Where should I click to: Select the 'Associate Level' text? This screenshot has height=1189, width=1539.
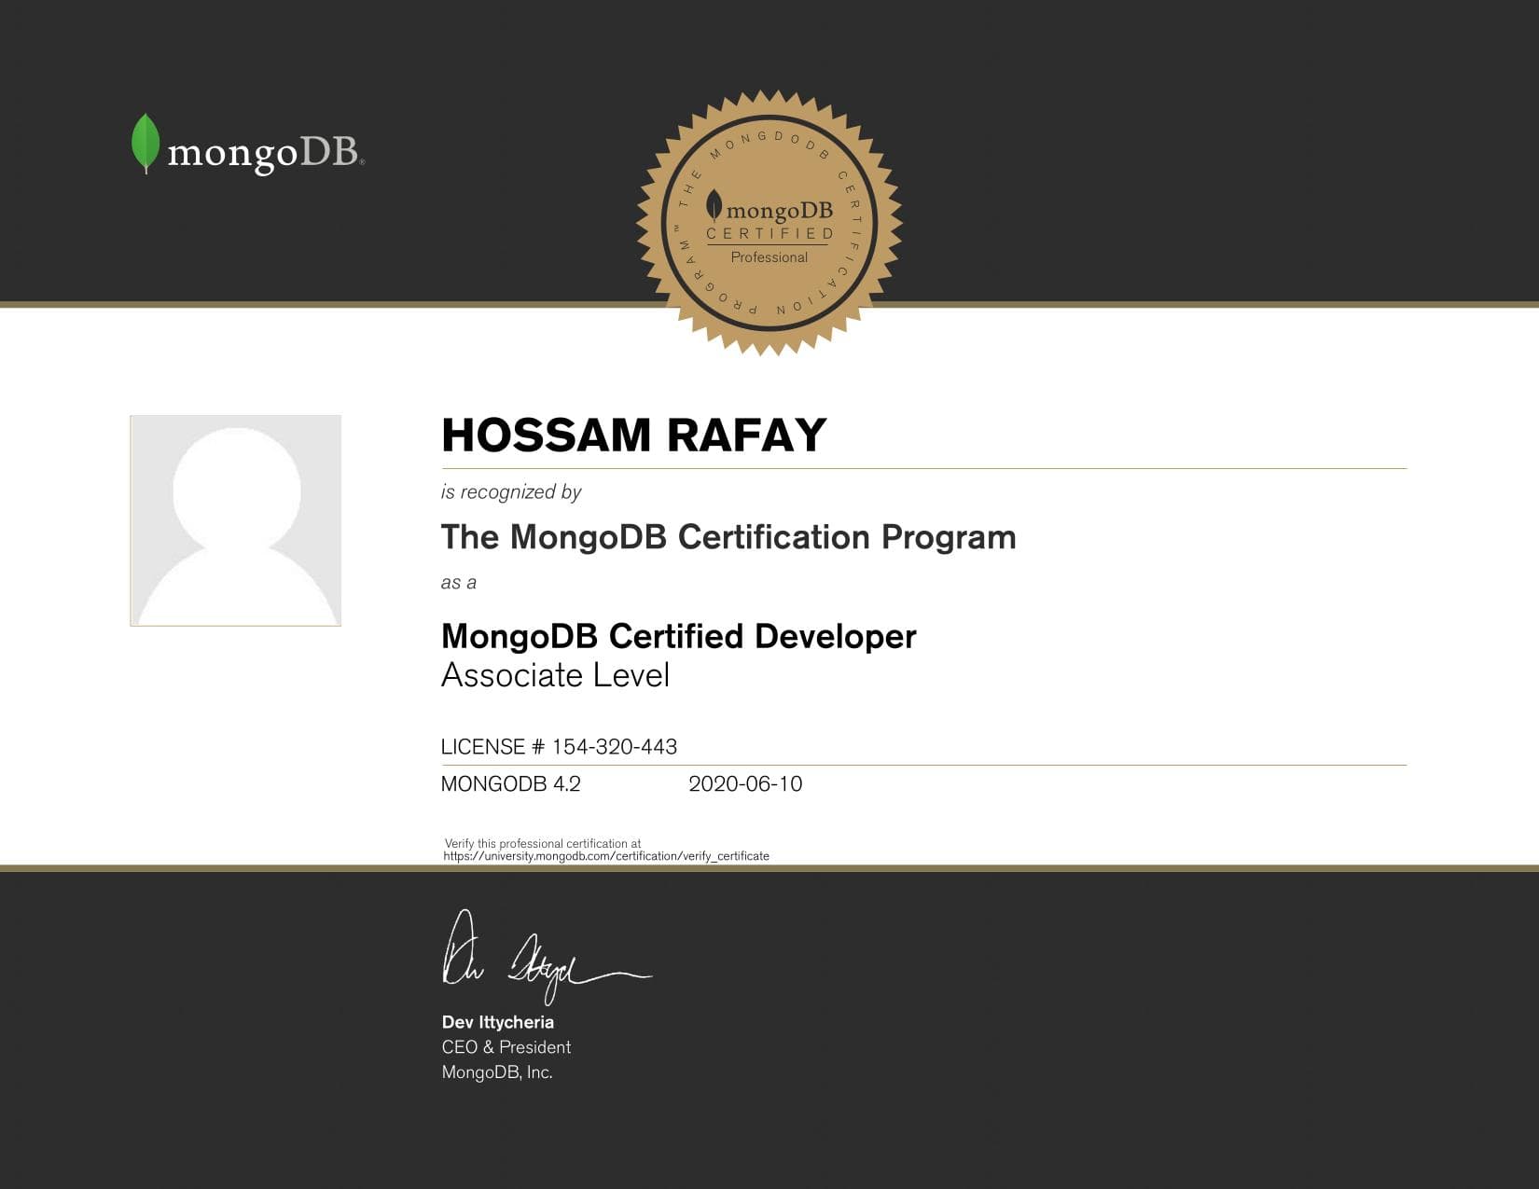click(557, 674)
